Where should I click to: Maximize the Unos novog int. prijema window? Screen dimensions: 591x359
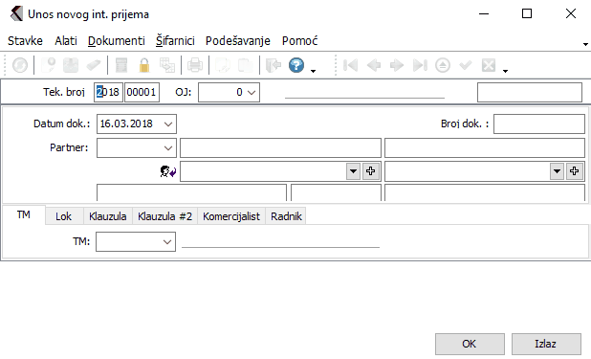coord(527,14)
